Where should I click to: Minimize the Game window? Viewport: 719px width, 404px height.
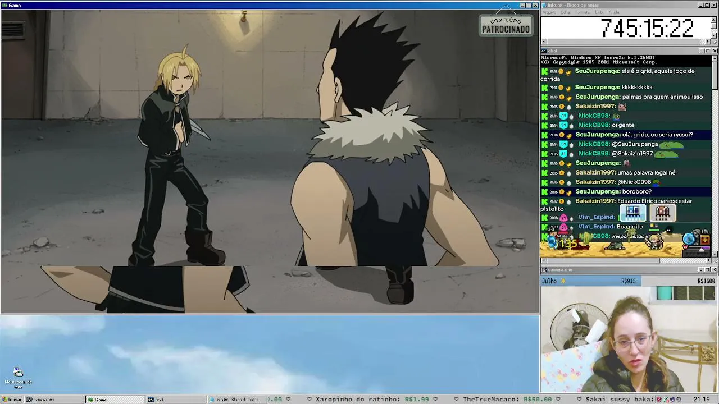tap(522, 6)
